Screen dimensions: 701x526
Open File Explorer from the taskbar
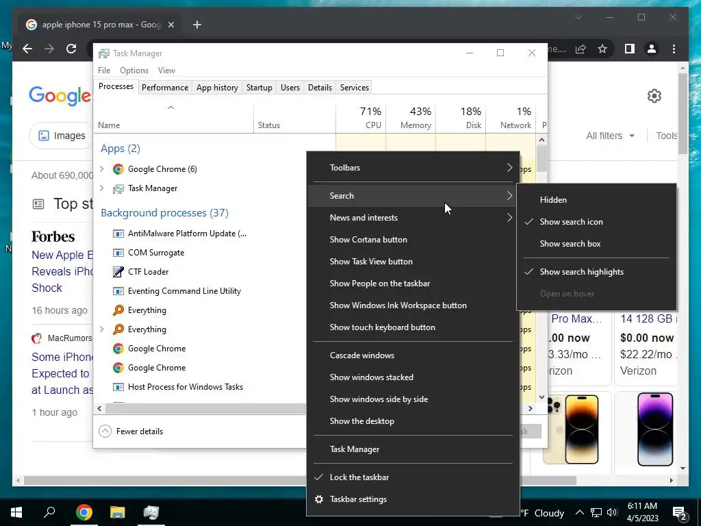(118, 512)
